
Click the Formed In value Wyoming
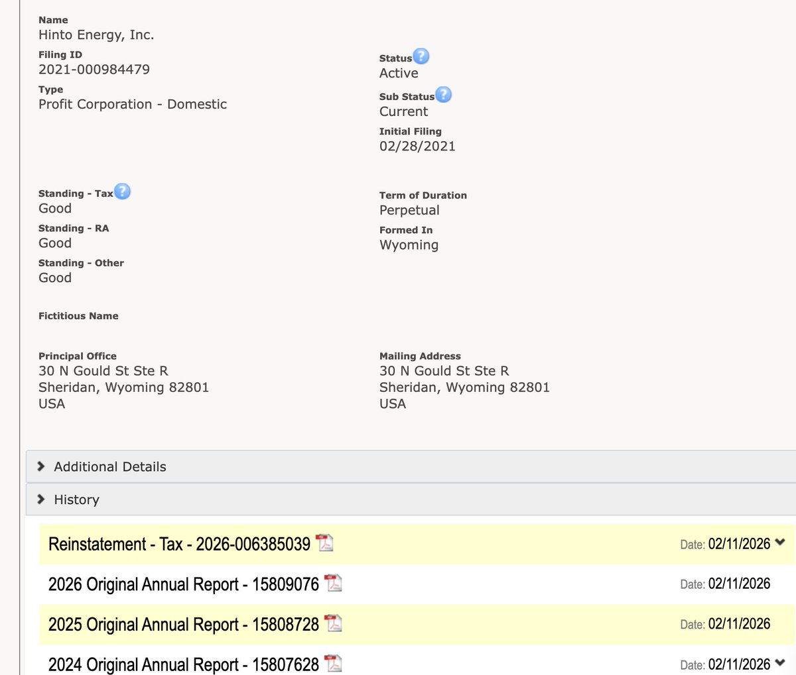pyautogui.click(x=409, y=245)
